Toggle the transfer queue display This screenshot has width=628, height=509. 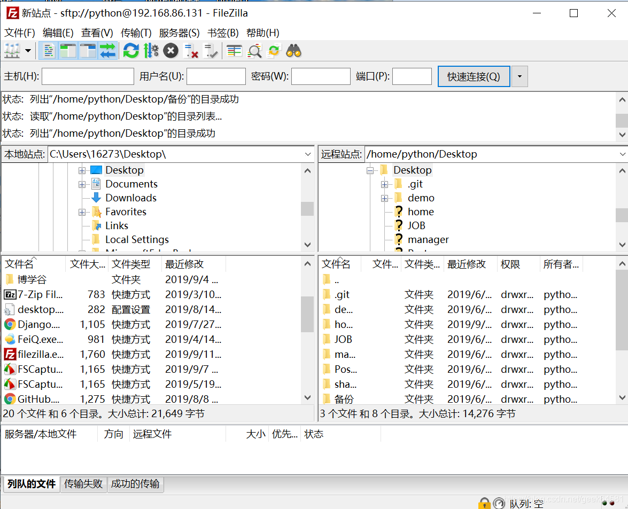point(107,51)
